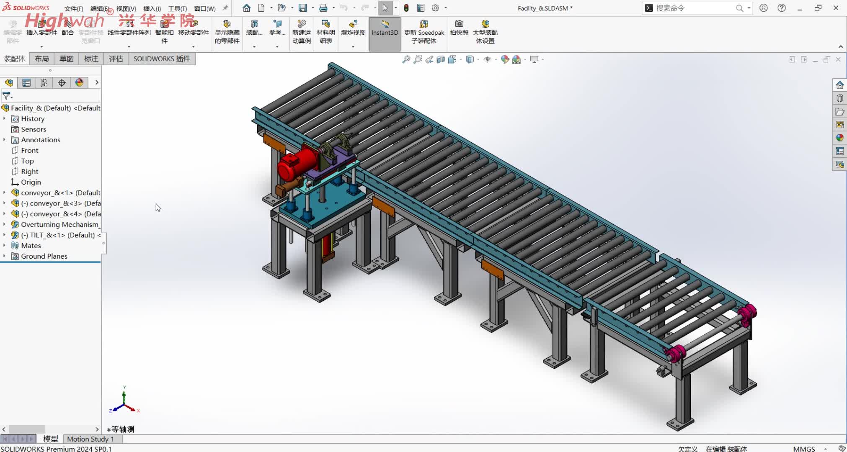Open the Appearances task pane icon

(839, 138)
